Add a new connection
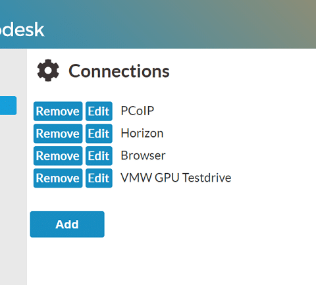This screenshot has width=316, height=285. coord(67,224)
